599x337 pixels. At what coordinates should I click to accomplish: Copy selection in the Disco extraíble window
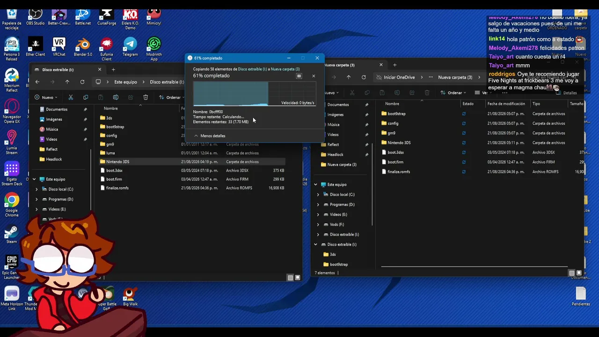click(x=86, y=97)
